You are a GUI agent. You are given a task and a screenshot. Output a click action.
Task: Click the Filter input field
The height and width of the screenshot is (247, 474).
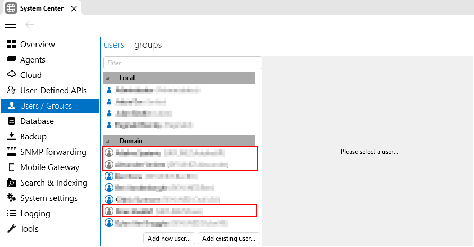pyautogui.click(x=183, y=63)
